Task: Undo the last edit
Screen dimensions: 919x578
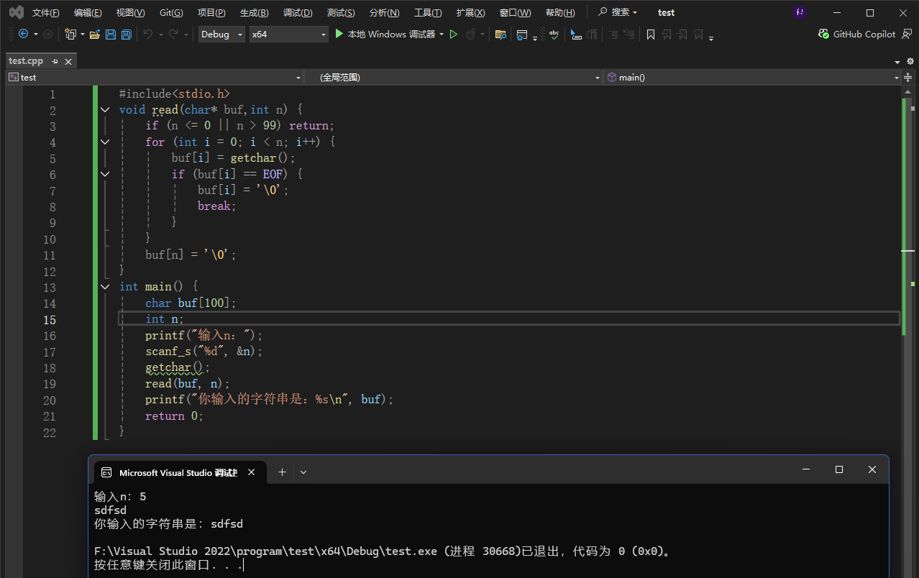Action: point(147,34)
